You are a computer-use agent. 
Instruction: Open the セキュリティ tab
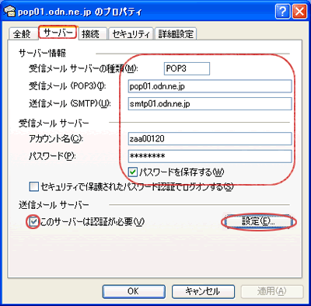coord(131,34)
